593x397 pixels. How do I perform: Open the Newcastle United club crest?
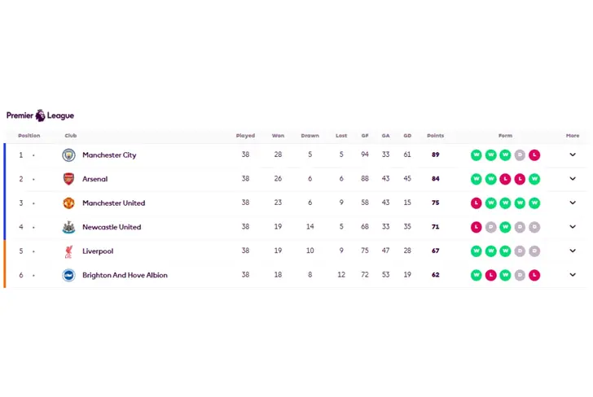(x=68, y=227)
